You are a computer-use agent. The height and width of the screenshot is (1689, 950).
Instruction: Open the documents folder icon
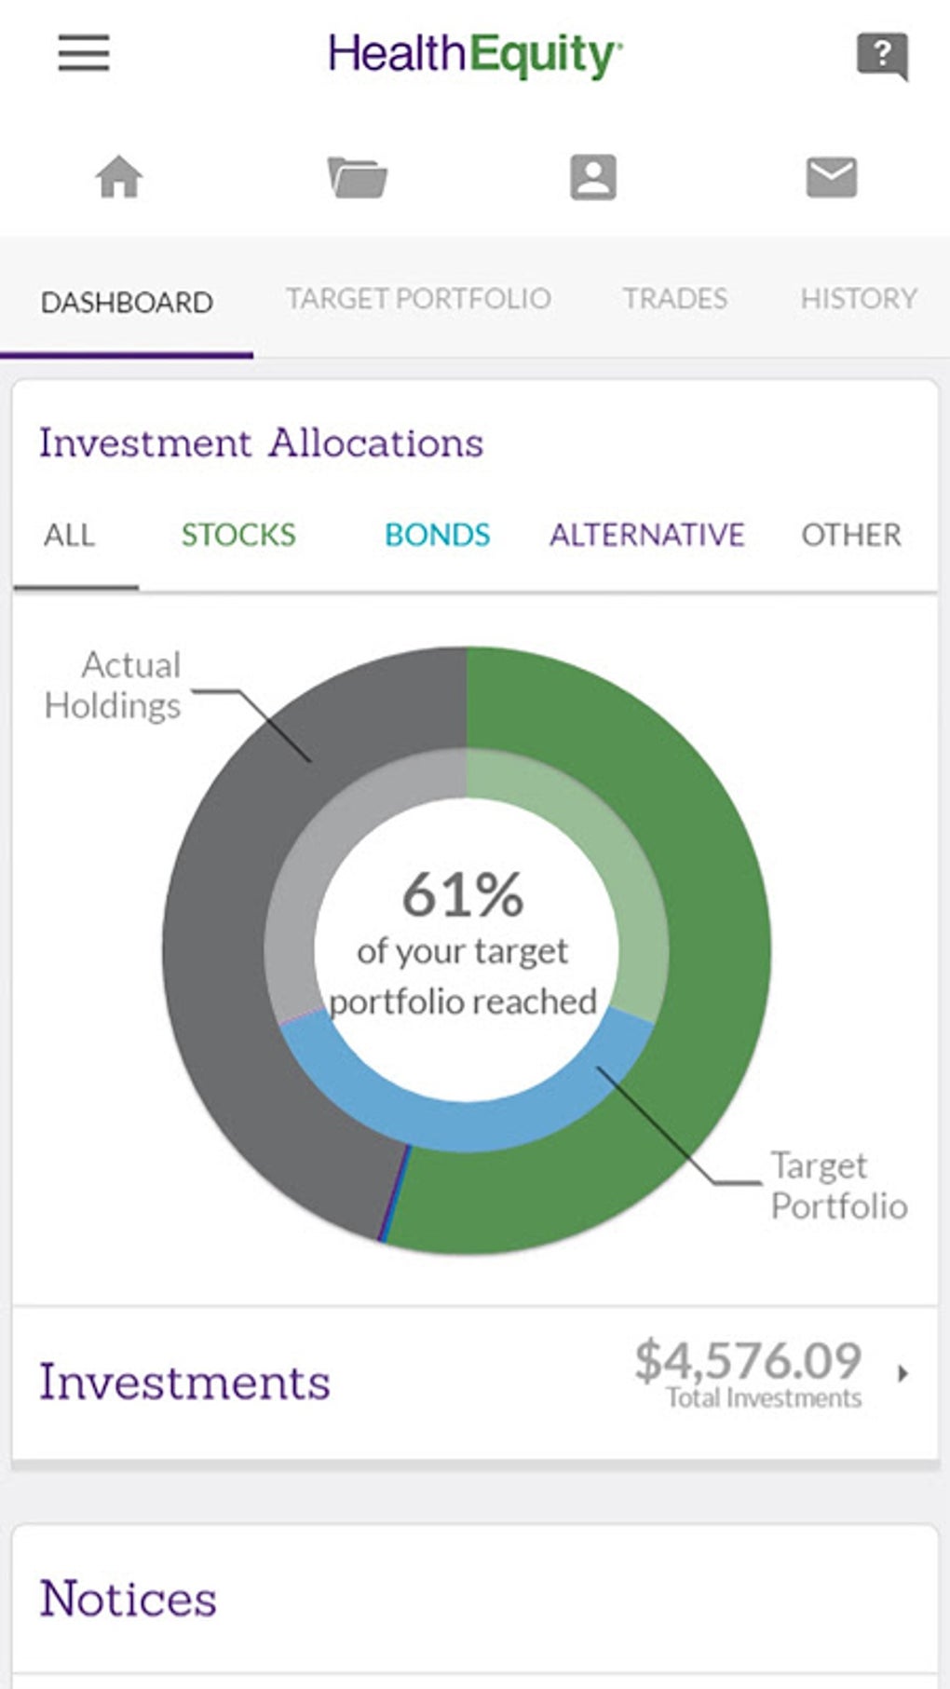pyautogui.click(x=358, y=177)
